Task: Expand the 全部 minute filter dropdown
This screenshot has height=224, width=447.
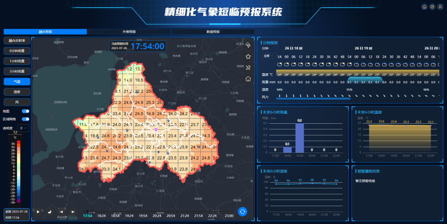Action: point(268,56)
